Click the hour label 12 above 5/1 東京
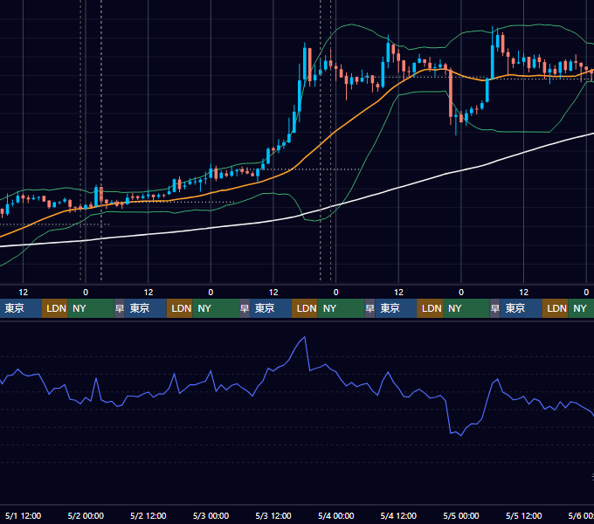Viewport: 594px width, 524px height. pyautogui.click(x=23, y=293)
